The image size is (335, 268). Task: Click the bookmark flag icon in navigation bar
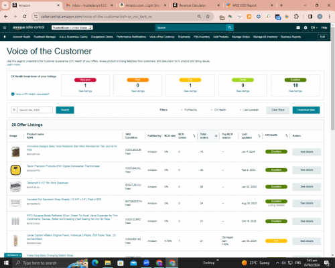coord(5,37)
